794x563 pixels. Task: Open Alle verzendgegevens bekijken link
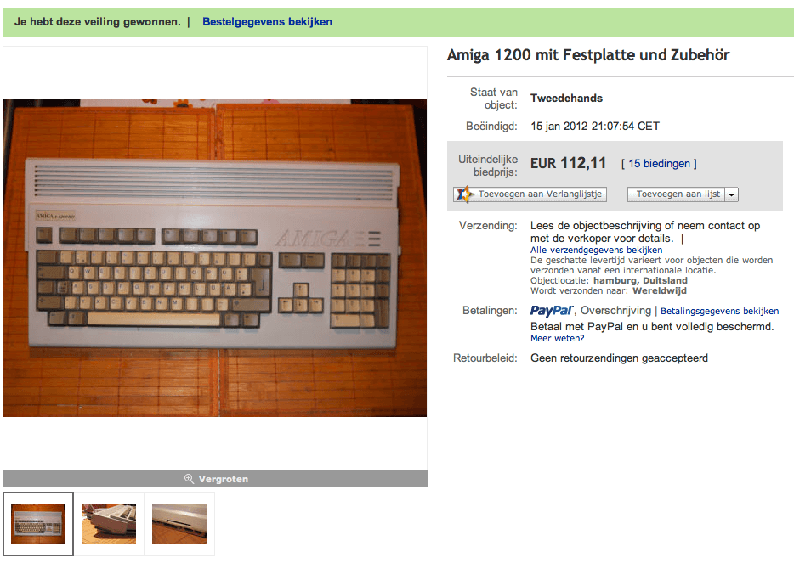tap(596, 250)
